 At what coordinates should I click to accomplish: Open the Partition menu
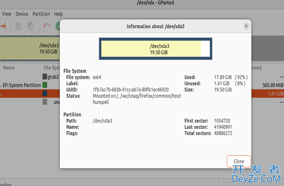click(41, 14)
